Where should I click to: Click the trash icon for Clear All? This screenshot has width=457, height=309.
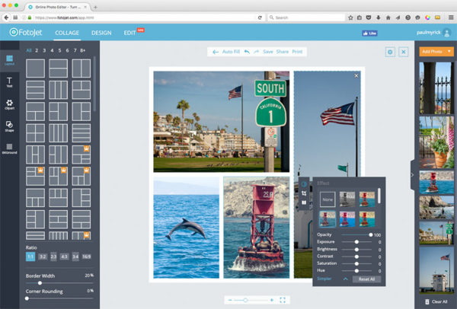click(x=427, y=301)
